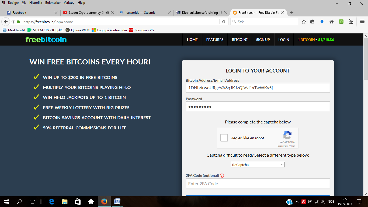The height and width of the screenshot is (207, 368).
Task: Open the Mest besøkt bookmark folder
Action: pyautogui.click(x=14, y=30)
